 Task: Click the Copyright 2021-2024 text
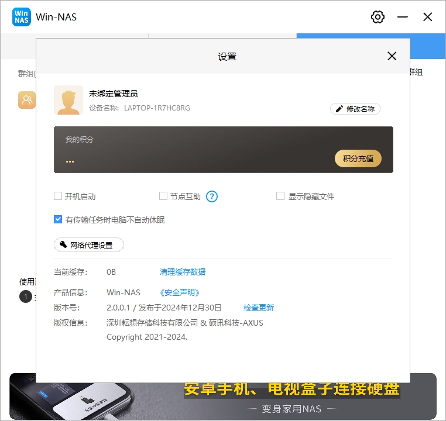point(147,337)
